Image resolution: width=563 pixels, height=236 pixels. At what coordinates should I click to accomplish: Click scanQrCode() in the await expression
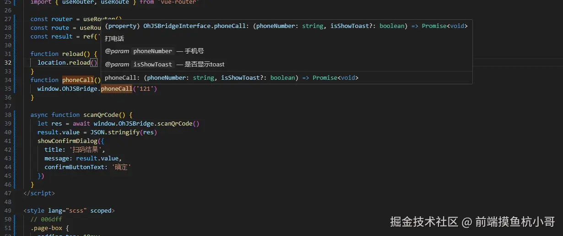tap(178, 123)
